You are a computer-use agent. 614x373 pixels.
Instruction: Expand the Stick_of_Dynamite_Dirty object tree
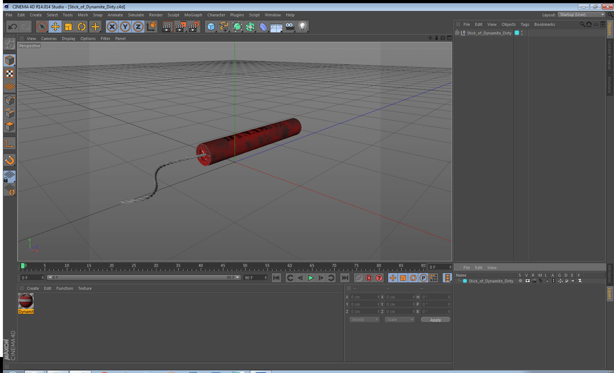click(457, 33)
